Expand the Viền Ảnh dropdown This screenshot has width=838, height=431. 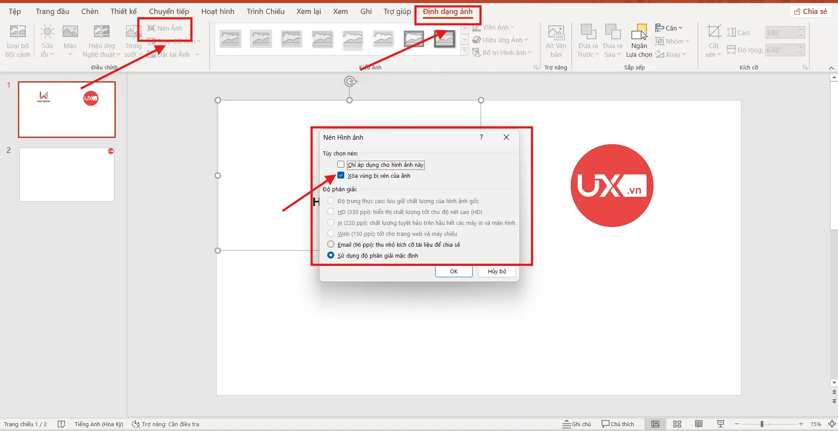tap(512, 27)
